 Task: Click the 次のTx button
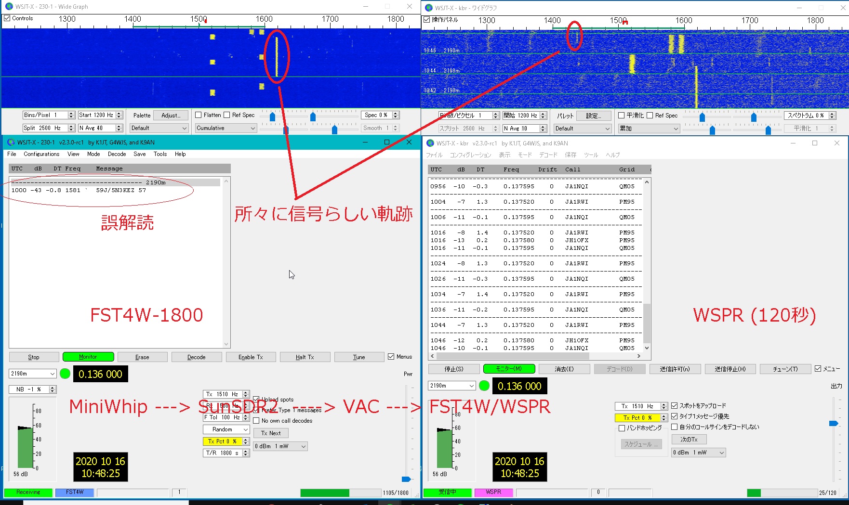[x=689, y=440]
